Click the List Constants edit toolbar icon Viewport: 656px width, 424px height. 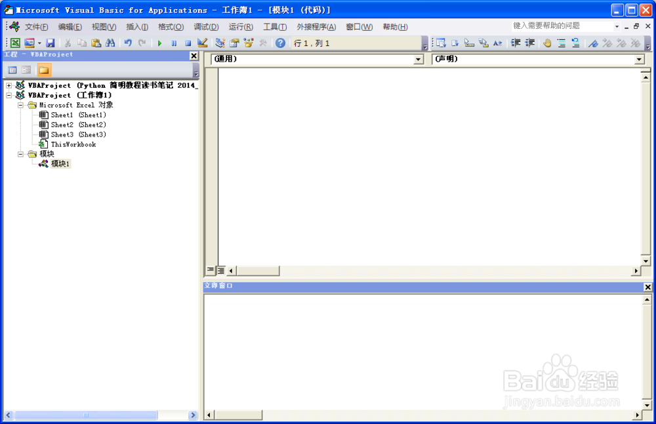tap(455, 43)
